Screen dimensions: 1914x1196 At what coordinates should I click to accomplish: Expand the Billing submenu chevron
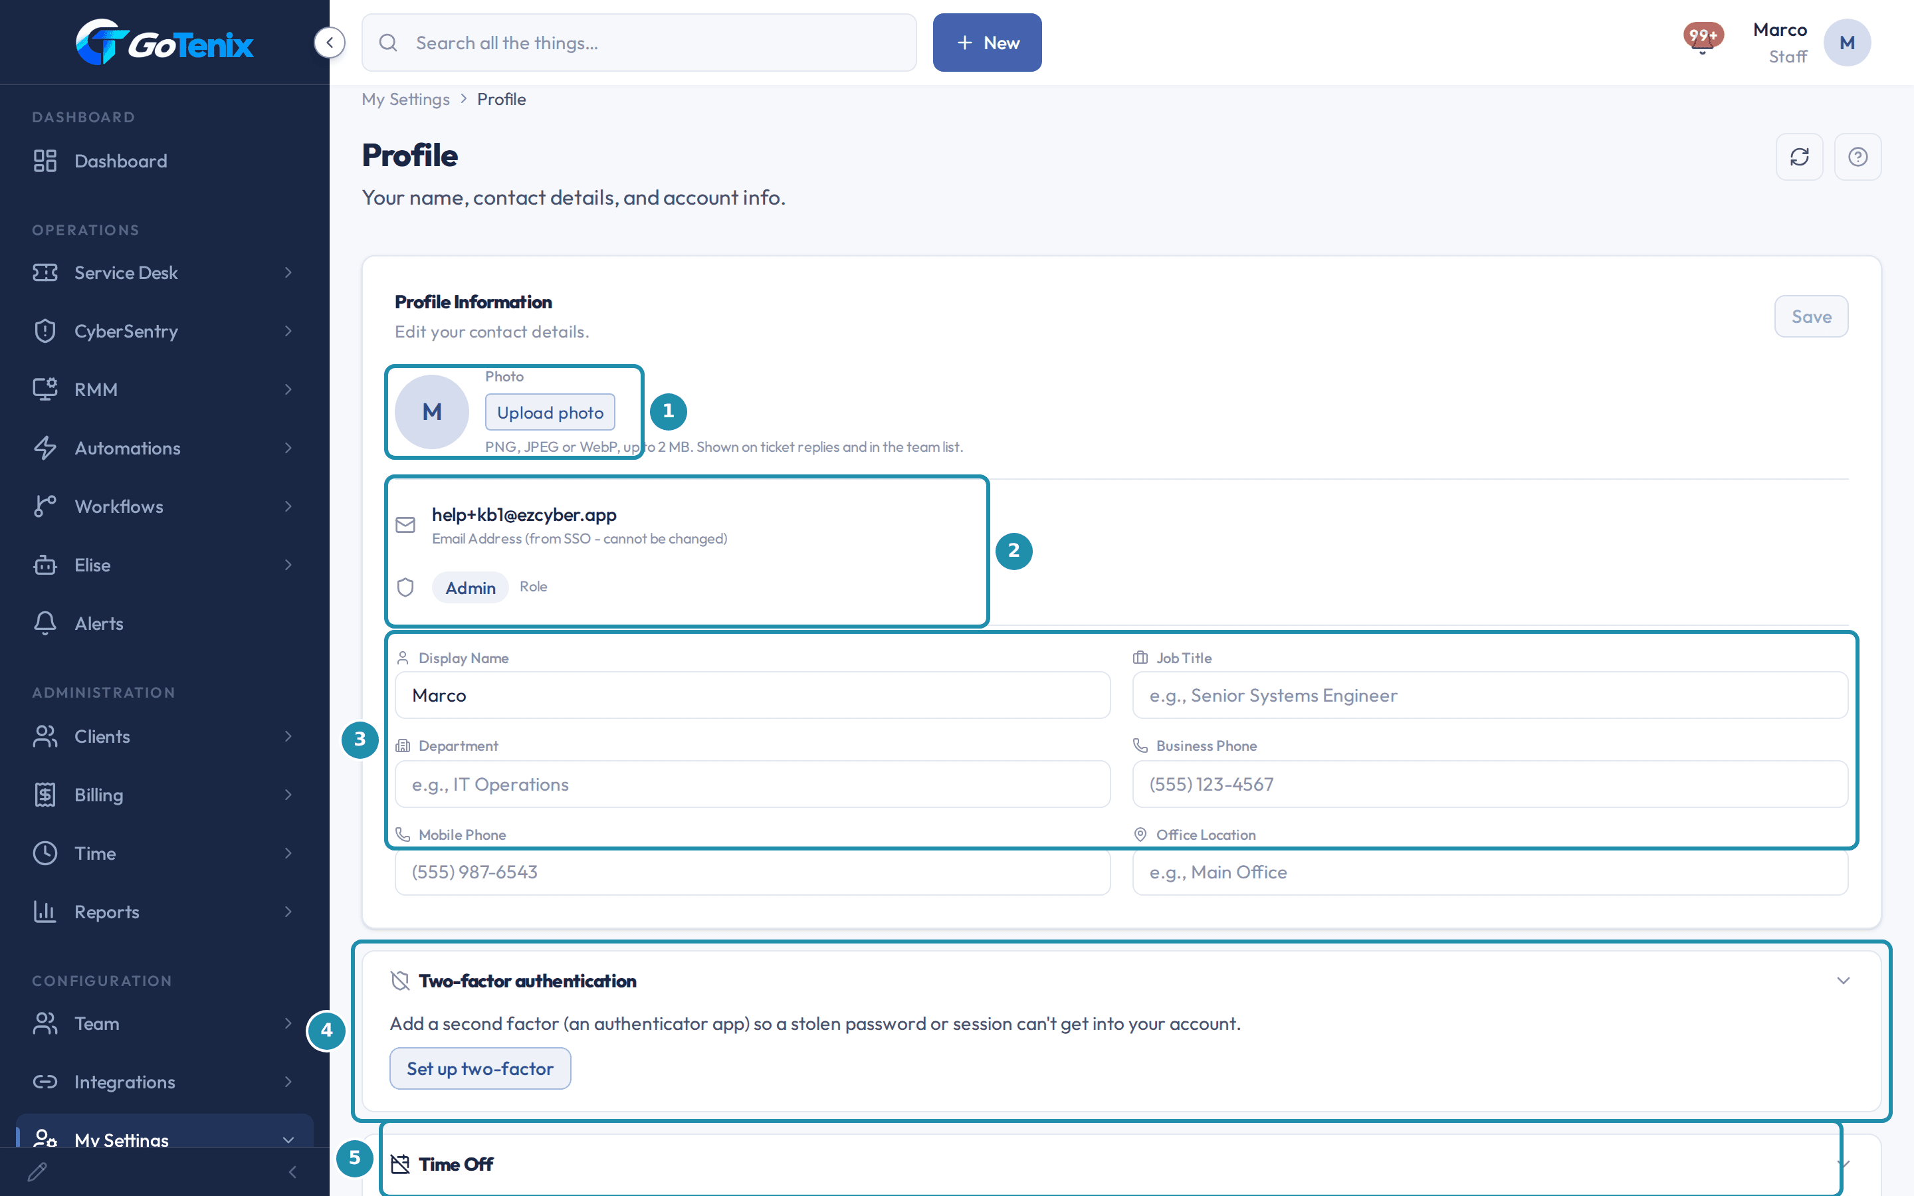[288, 795]
